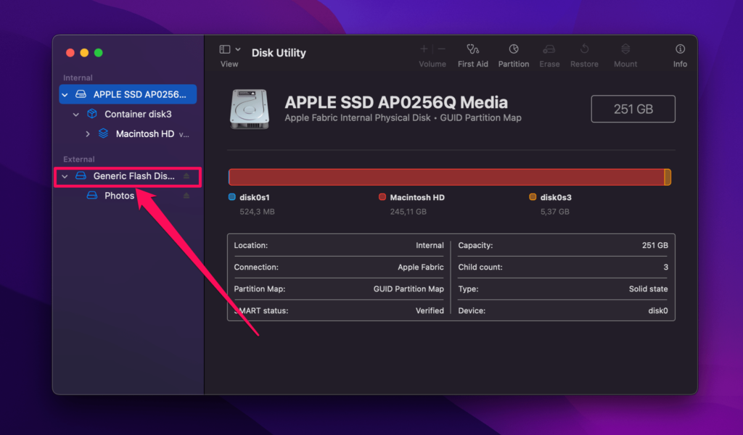Add a volume with the plus button
This screenshot has height=435, width=743.
(x=424, y=49)
